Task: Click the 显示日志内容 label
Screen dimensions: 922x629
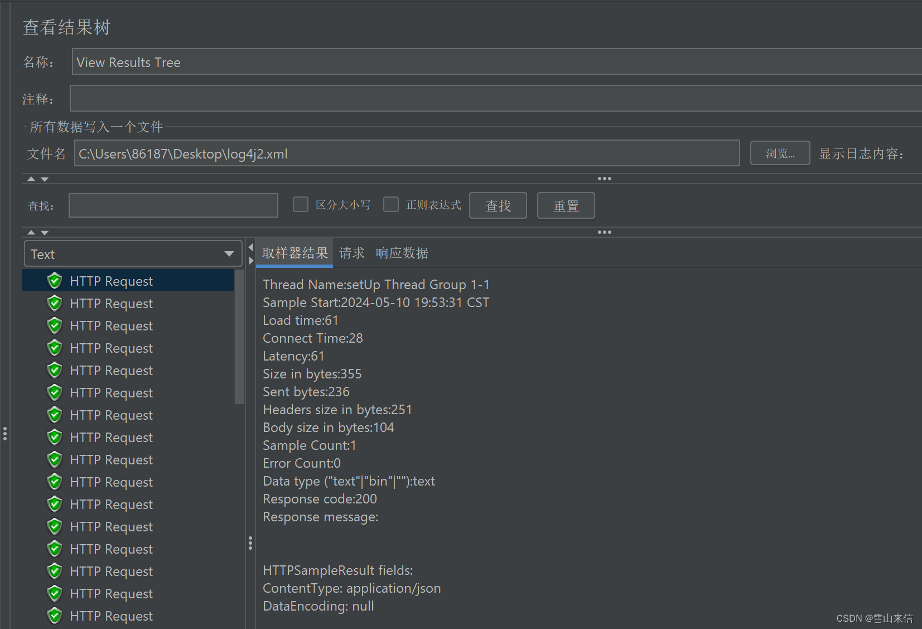Action: 861,154
